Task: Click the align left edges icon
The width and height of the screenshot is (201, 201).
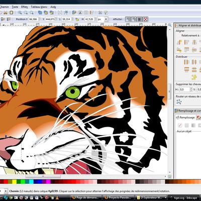Action: point(186,42)
